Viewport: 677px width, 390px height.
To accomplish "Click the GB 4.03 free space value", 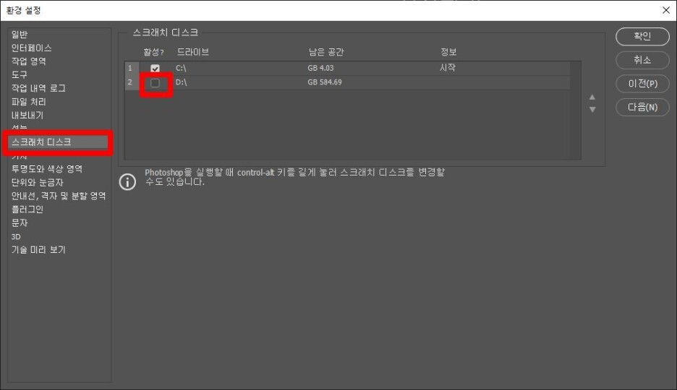I will [320, 68].
